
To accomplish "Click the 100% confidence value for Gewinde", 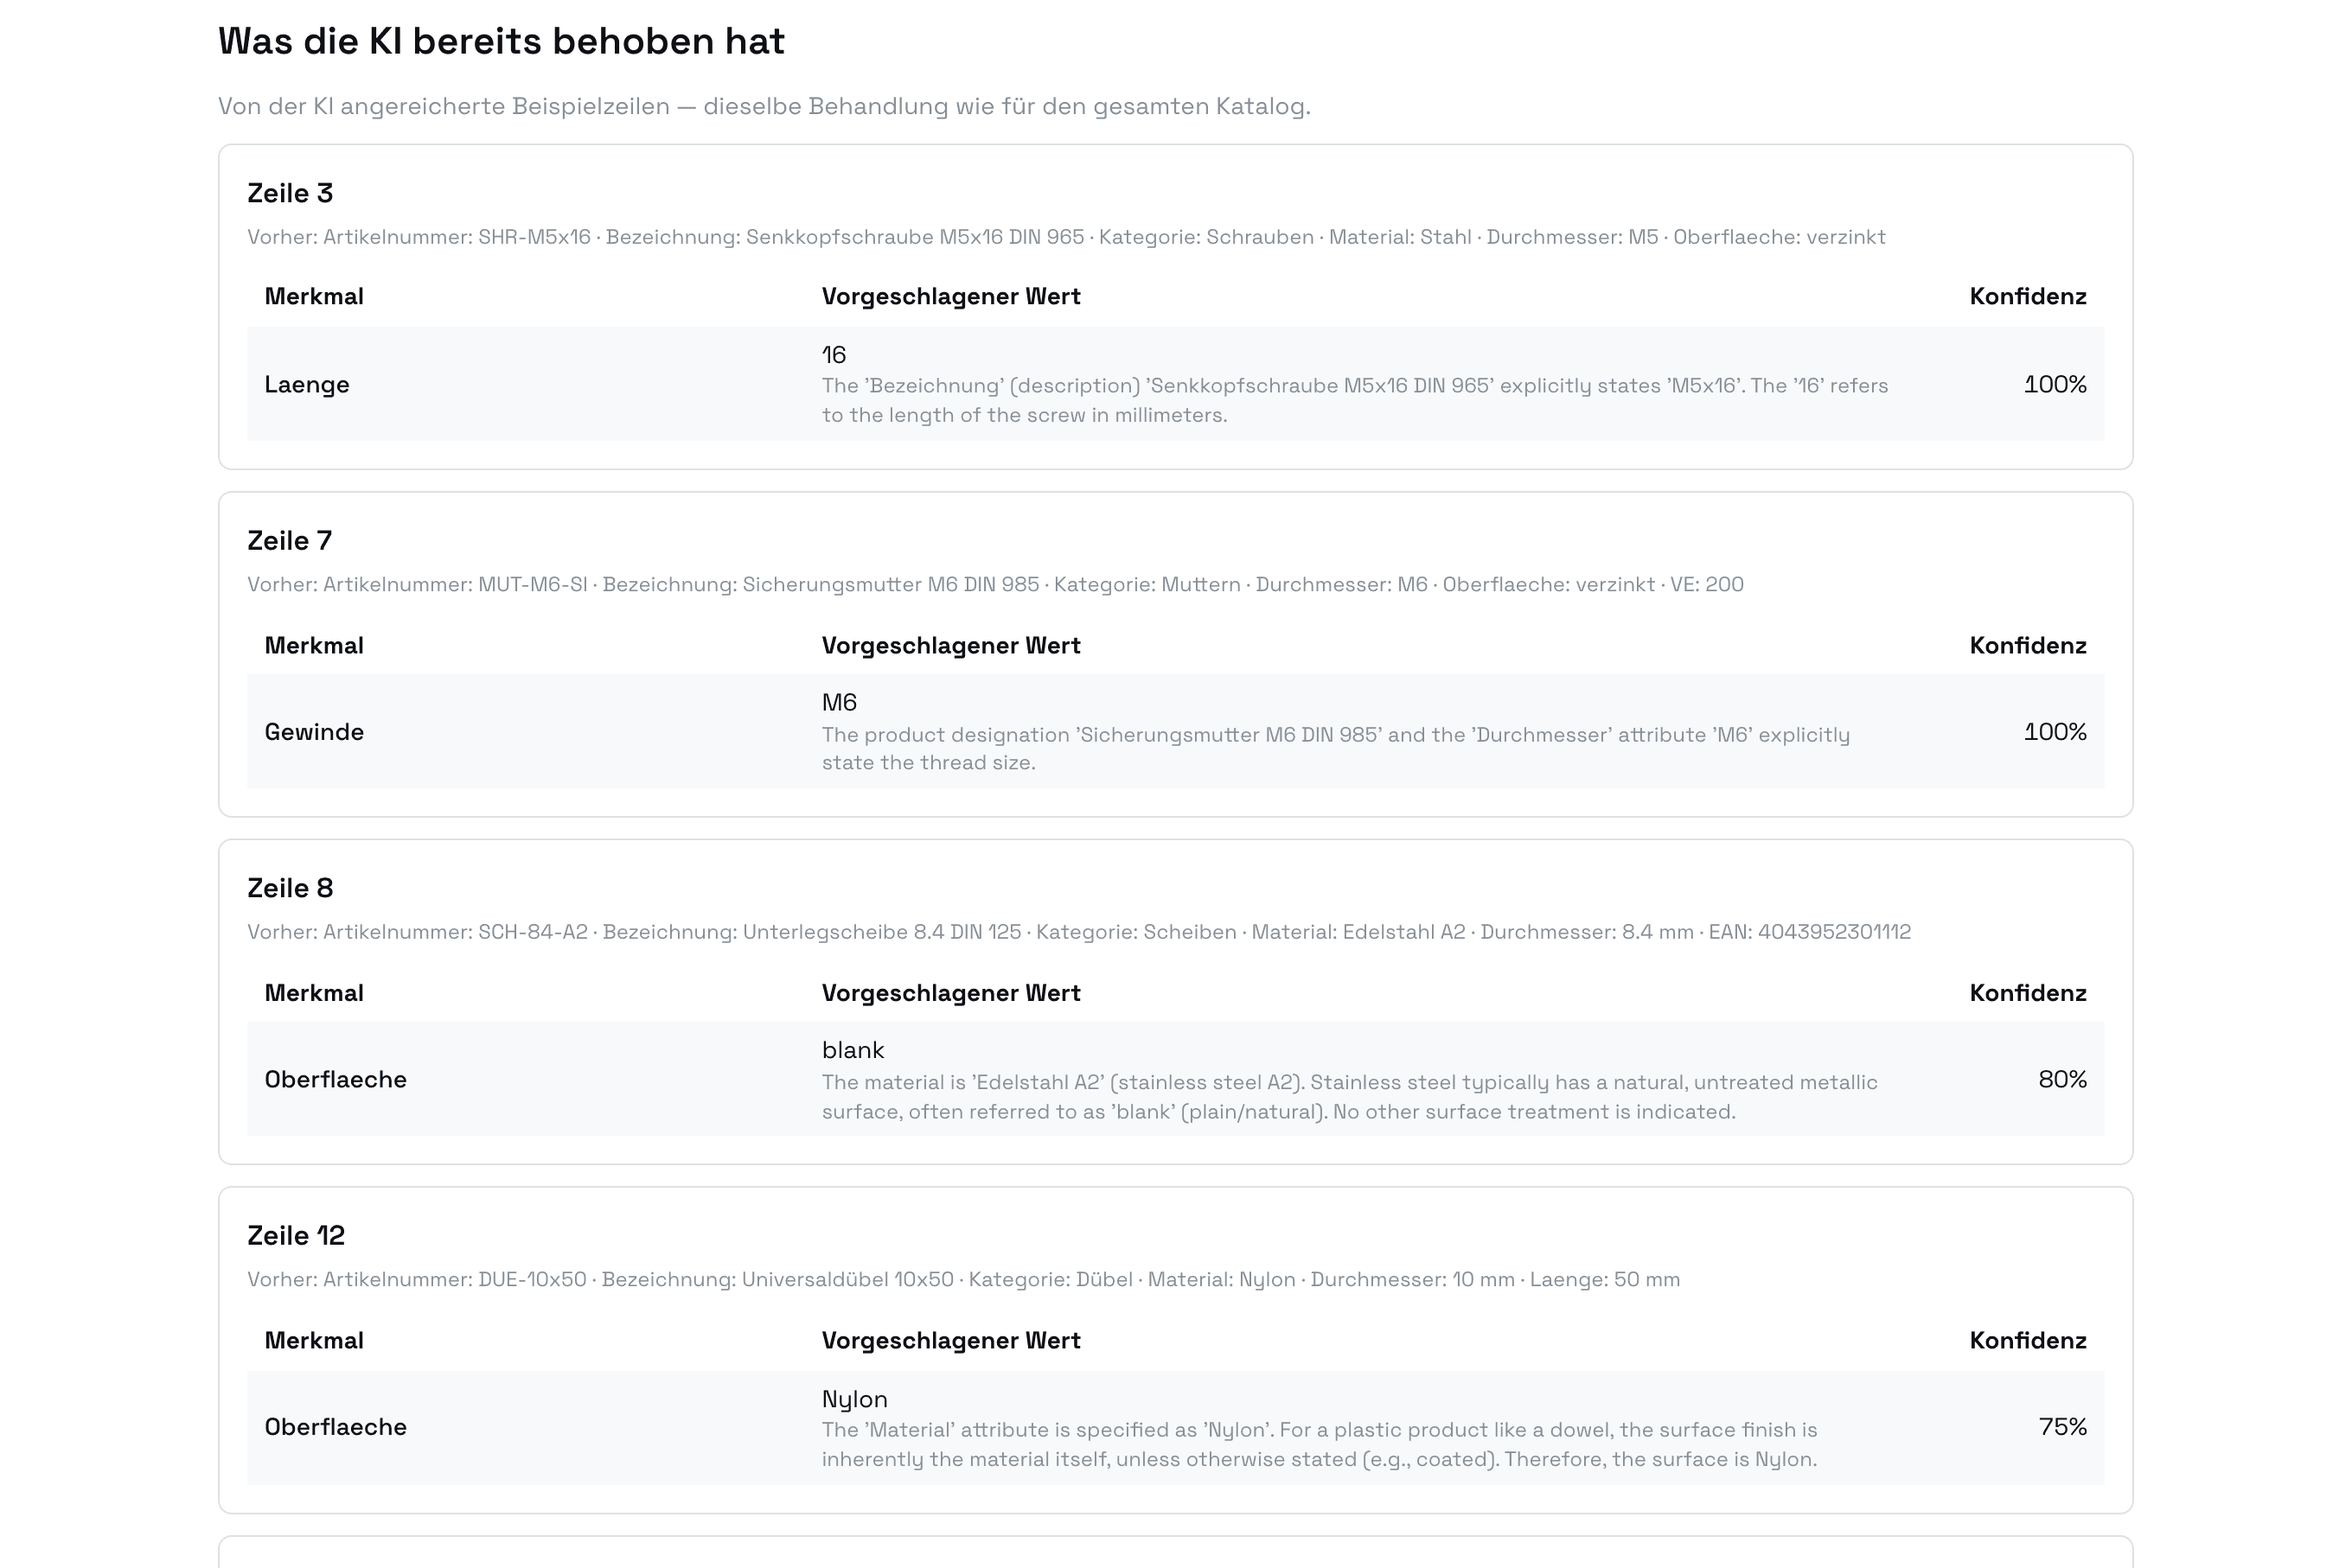I will (2055, 732).
